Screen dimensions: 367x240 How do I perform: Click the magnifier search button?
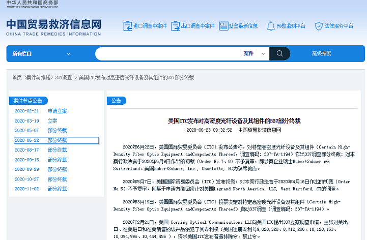click(279, 53)
